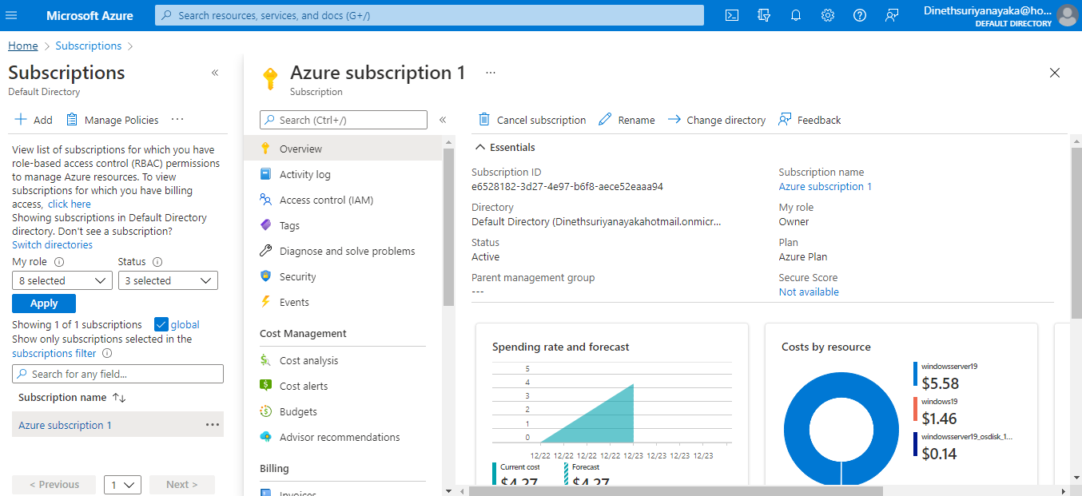Open the Subscriptions panel more options ellipsis
The image size is (1082, 496).
pos(177,120)
